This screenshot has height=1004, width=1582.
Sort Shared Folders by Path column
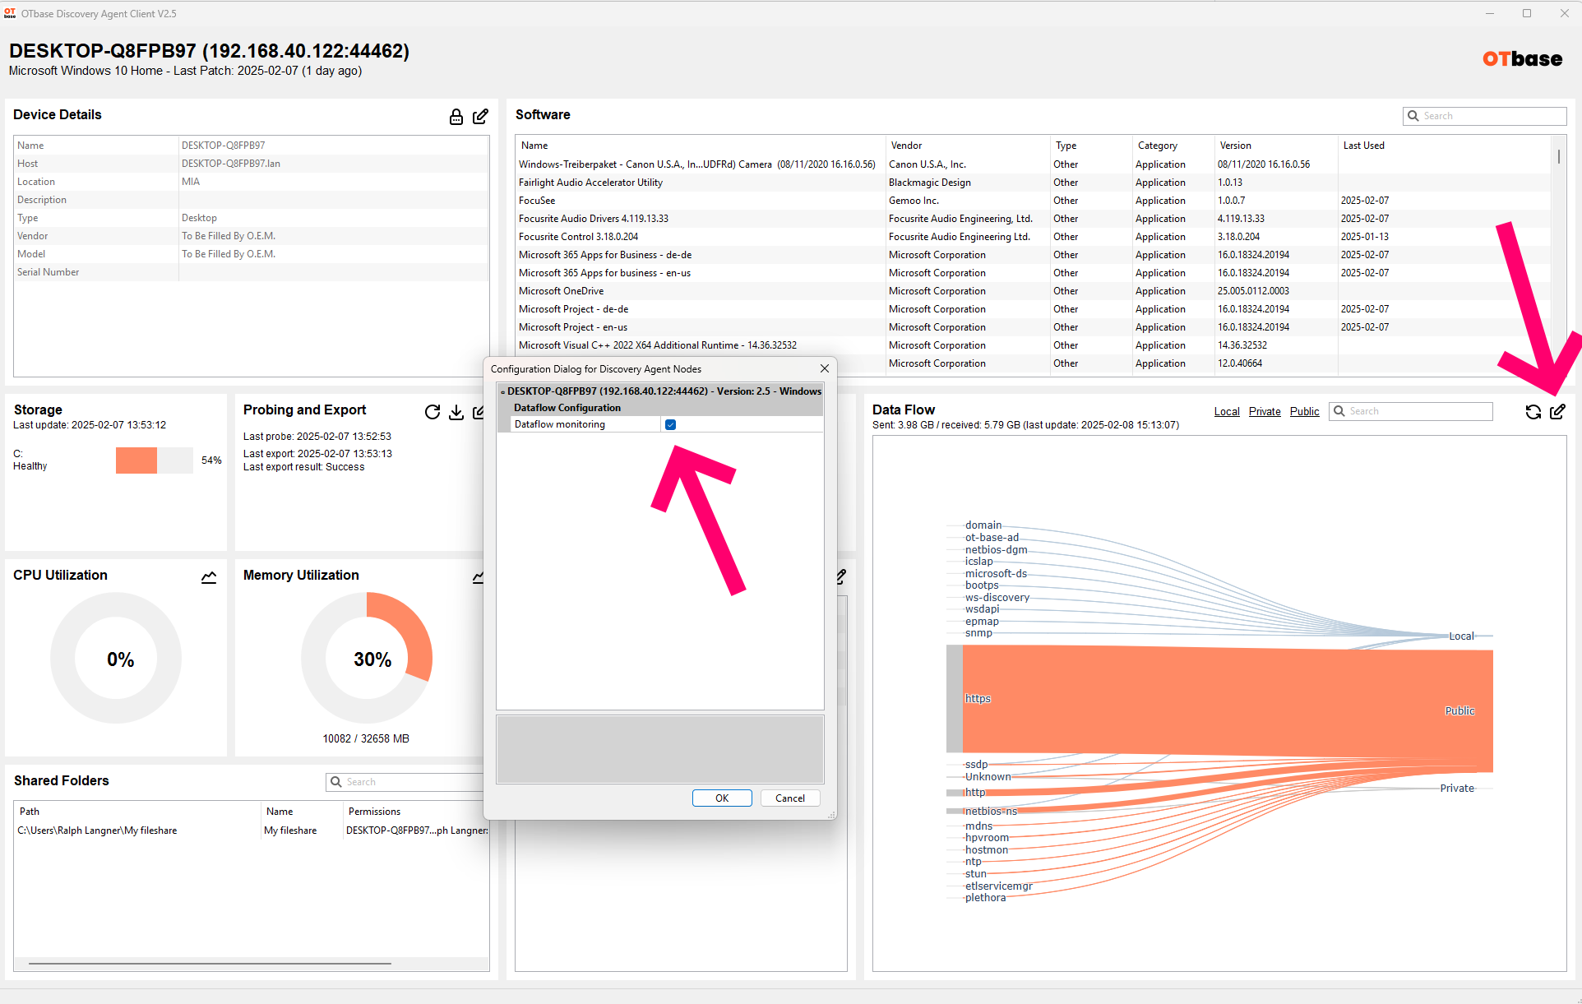click(137, 812)
